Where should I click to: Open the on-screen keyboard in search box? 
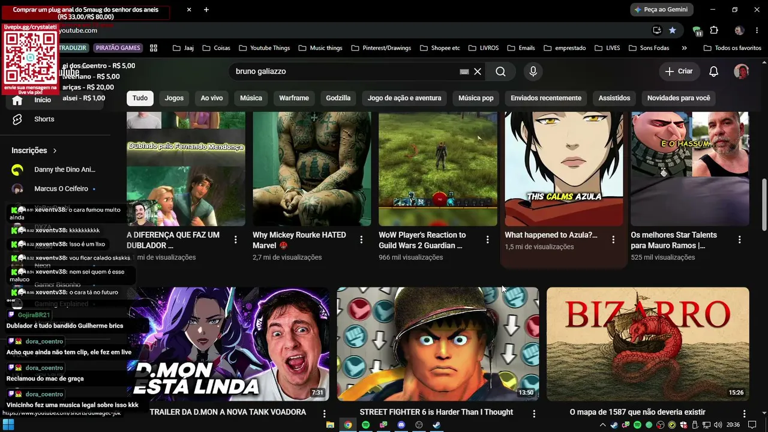pos(464,71)
